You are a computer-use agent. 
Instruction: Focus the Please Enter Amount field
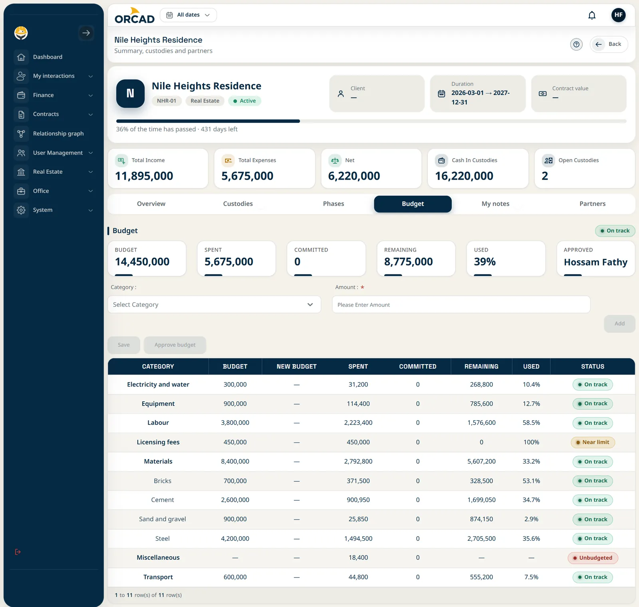tap(461, 305)
